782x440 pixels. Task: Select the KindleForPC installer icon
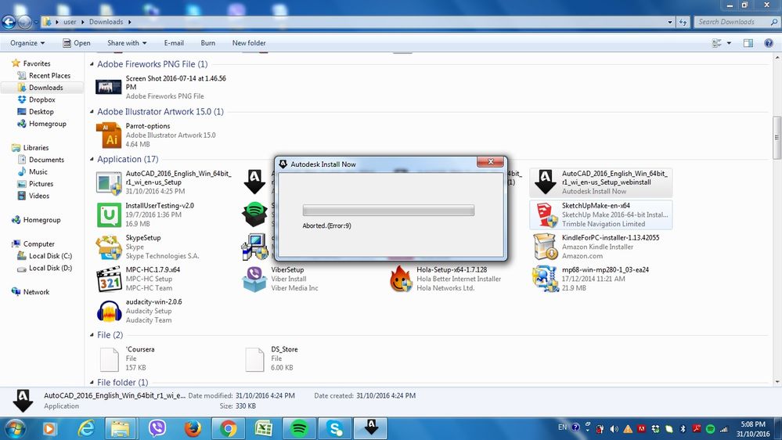pyautogui.click(x=545, y=247)
